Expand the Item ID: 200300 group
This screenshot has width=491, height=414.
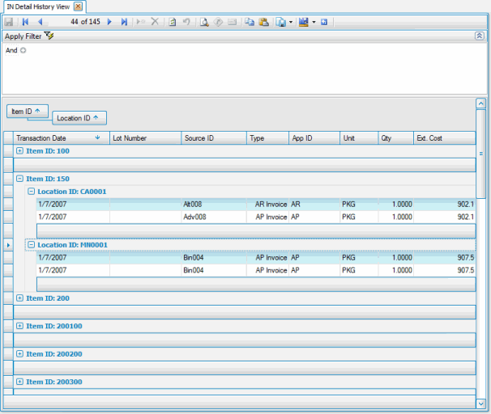point(19,382)
